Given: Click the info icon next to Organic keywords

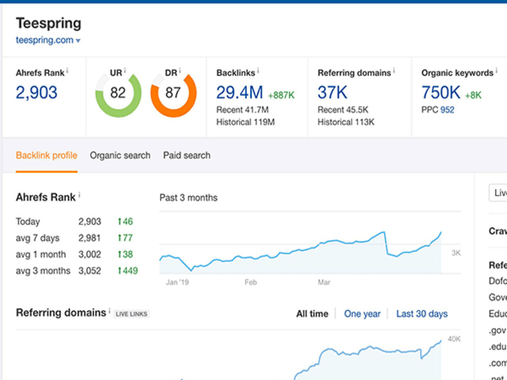Looking at the screenshot, I should [496, 71].
